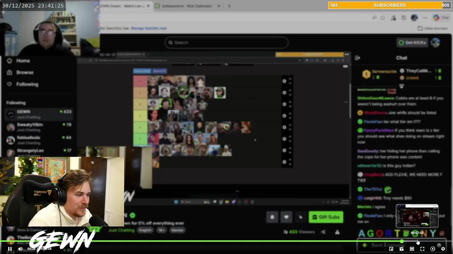Open StrangelyLex channel in Following list
The image size is (453, 254).
click(x=39, y=152)
